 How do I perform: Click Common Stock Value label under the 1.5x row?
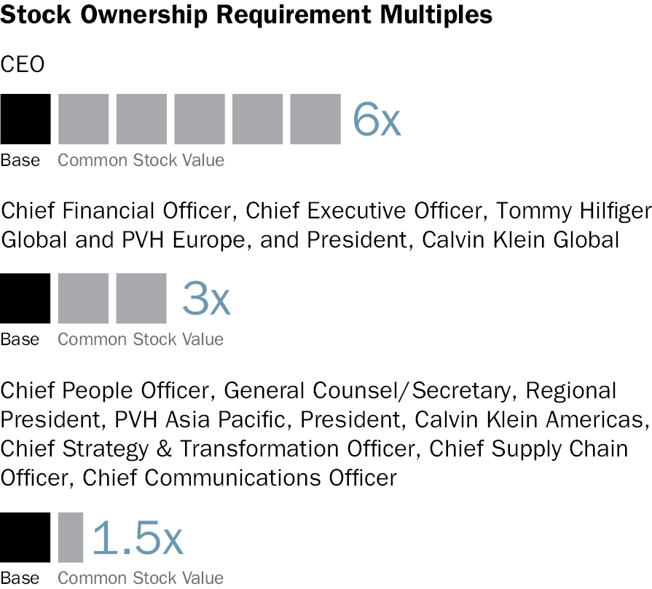pos(141,578)
